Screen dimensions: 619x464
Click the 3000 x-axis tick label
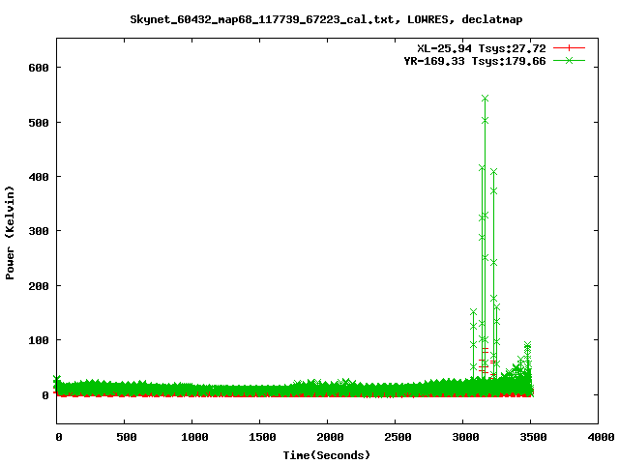click(x=465, y=437)
